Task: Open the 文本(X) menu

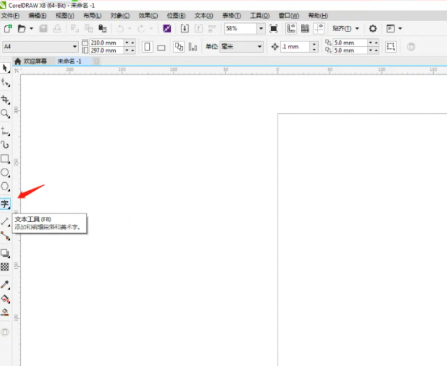Action: coord(204,15)
